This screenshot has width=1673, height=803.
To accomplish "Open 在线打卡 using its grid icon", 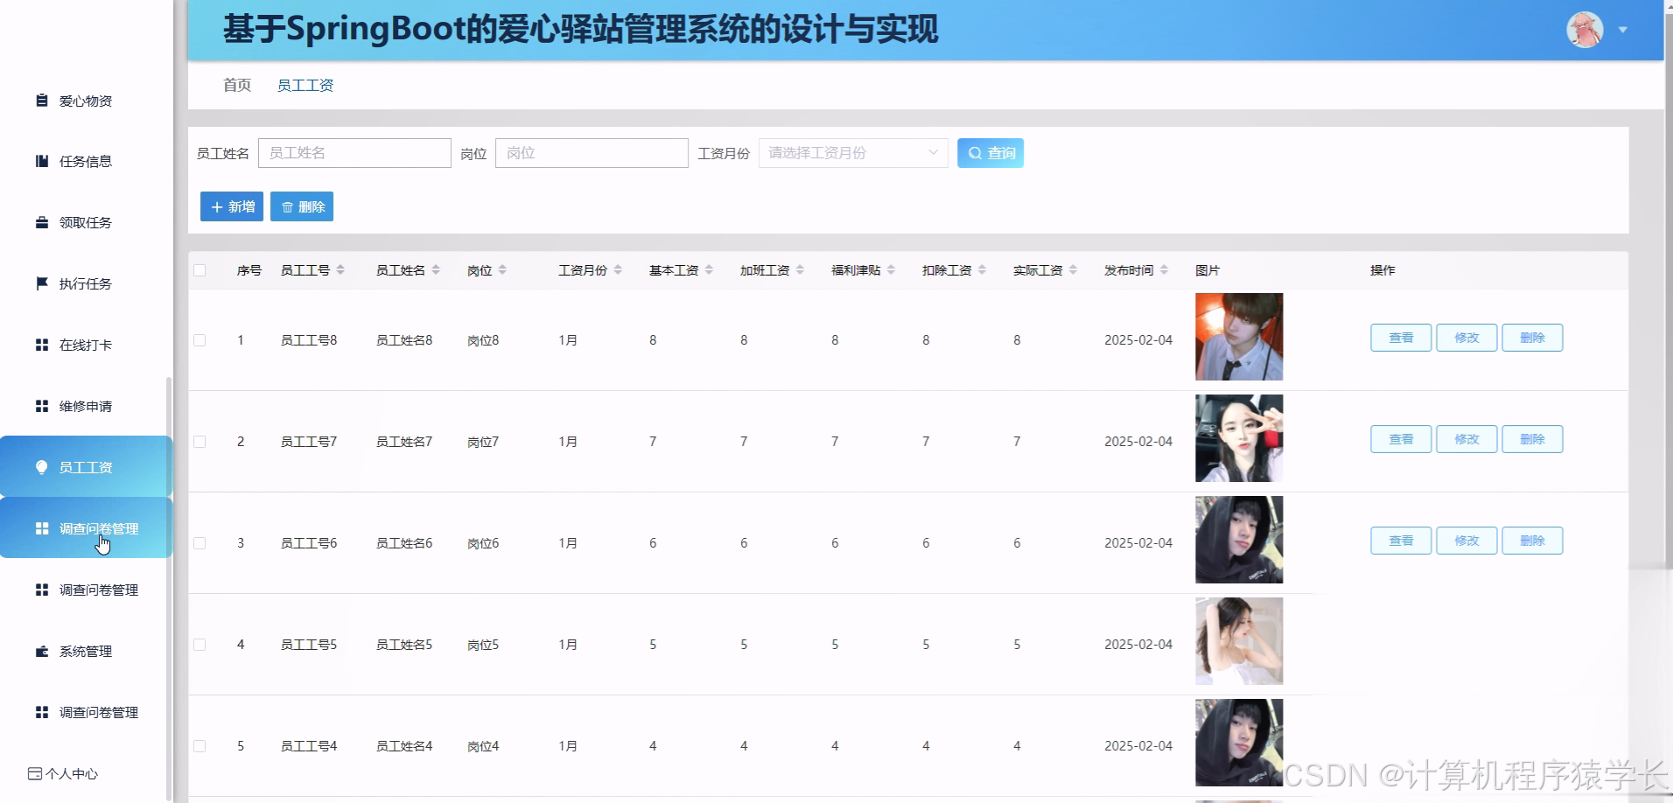I will [40, 345].
